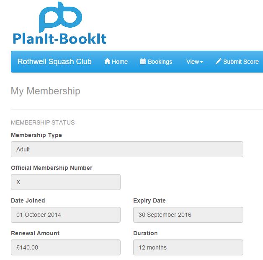263x260 pixels.
Task: Focus the Expiry Date field
Action: (x=188, y=215)
